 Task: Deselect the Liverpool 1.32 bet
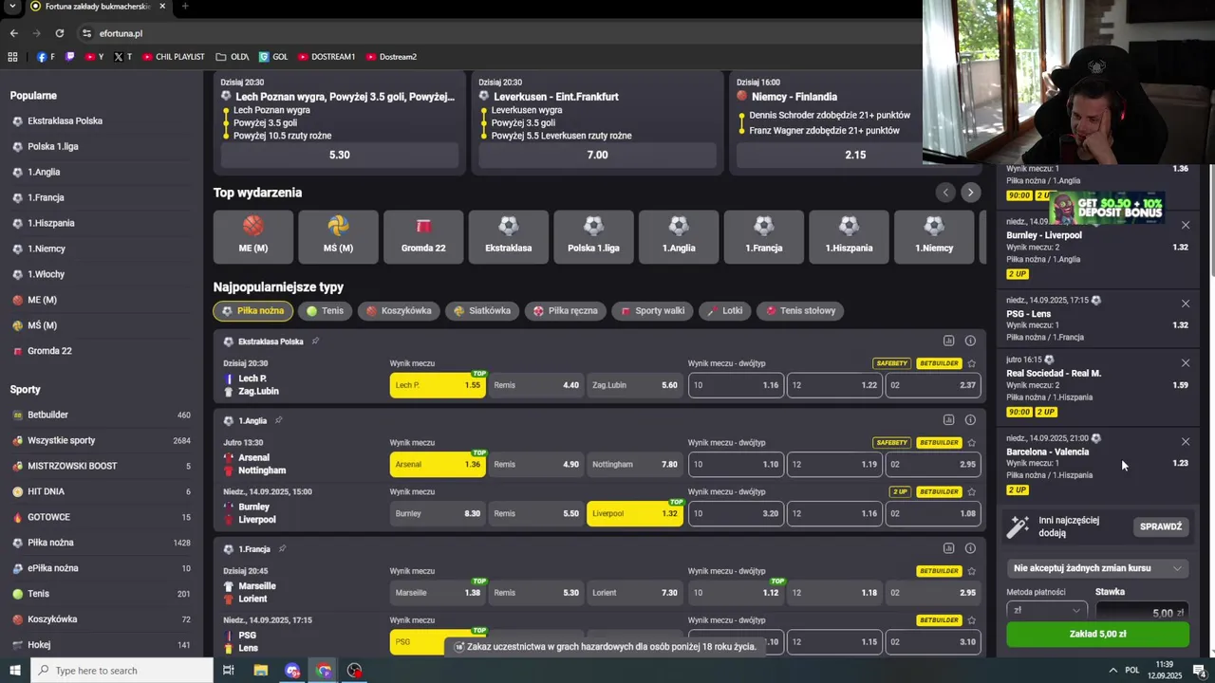(x=635, y=514)
